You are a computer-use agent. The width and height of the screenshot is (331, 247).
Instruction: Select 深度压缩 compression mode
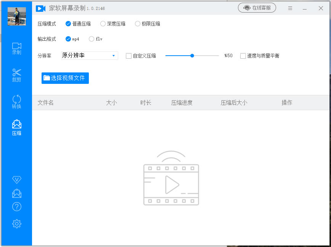[103, 24]
